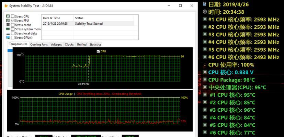
Task: Click the blue selected item left of temperature graph
Action: tap(10, 50)
